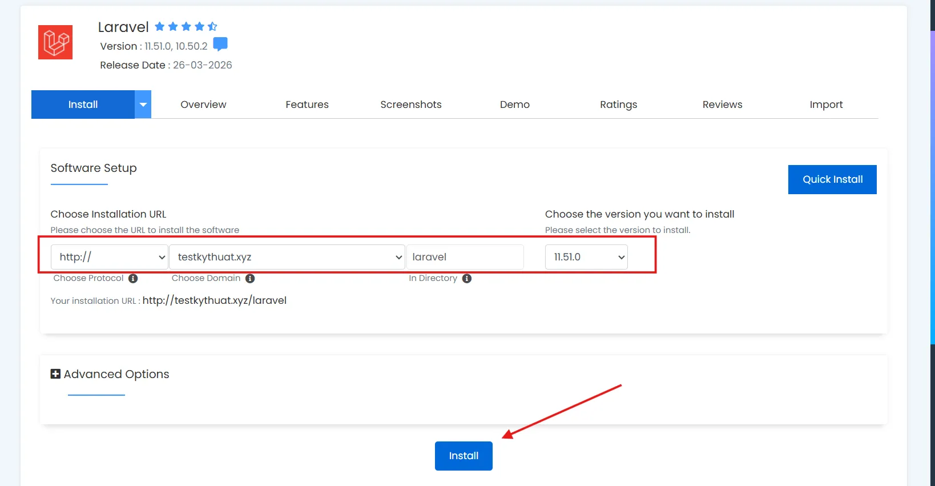This screenshot has height=486, width=935.
Task: Open the Install tab dropdown arrow
Action: 143,105
